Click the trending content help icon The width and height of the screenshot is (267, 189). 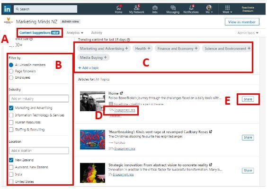128,40
